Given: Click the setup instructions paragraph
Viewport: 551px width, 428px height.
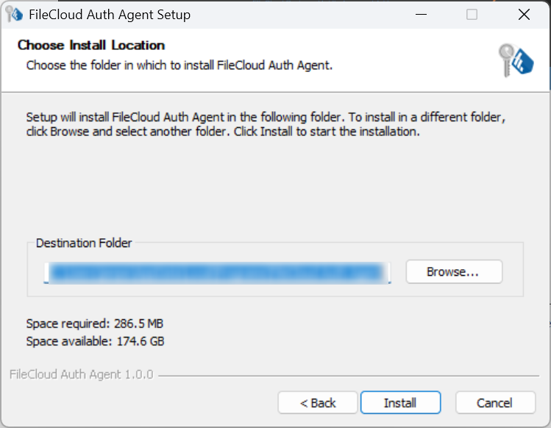Looking at the screenshot, I should click(x=265, y=124).
